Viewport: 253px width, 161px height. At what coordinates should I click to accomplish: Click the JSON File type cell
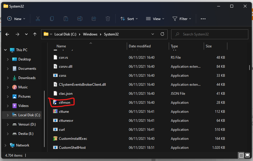(x=178, y=94)
